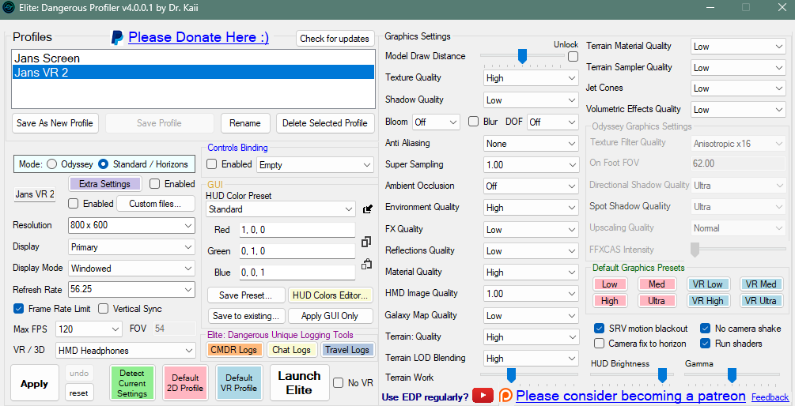The height and width of the screenshot is (406, 795).
Task: Open CMDR Logs tool
Action: (x=233, y=350)
